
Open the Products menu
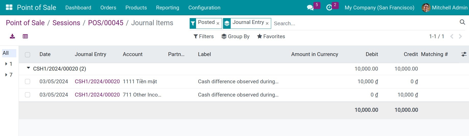coord(136,8)
